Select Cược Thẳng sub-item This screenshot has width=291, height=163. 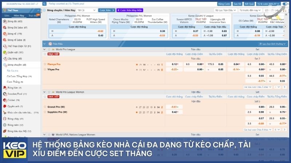click(15, 82)
